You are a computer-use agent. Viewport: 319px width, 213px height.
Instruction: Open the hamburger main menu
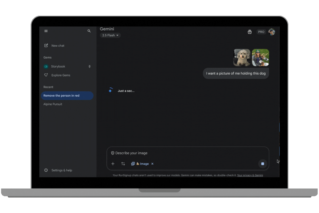pyautogui.click(x=46, y=31)
